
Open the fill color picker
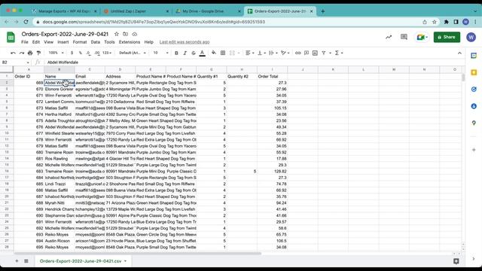click(x=214, y=53)
